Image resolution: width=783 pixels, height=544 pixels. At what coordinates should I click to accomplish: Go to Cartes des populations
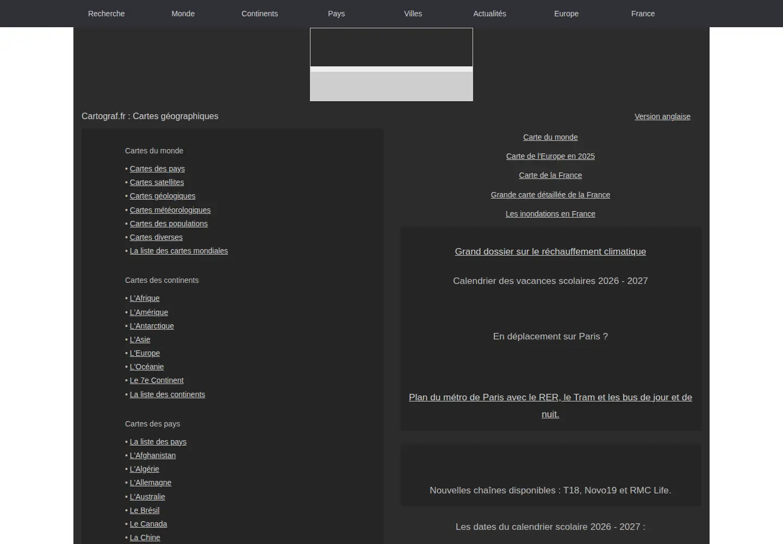coord(169,224)
